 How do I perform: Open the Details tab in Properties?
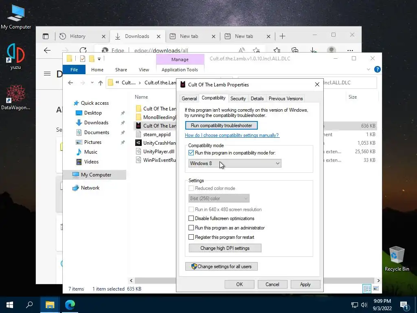coord(257,99)
